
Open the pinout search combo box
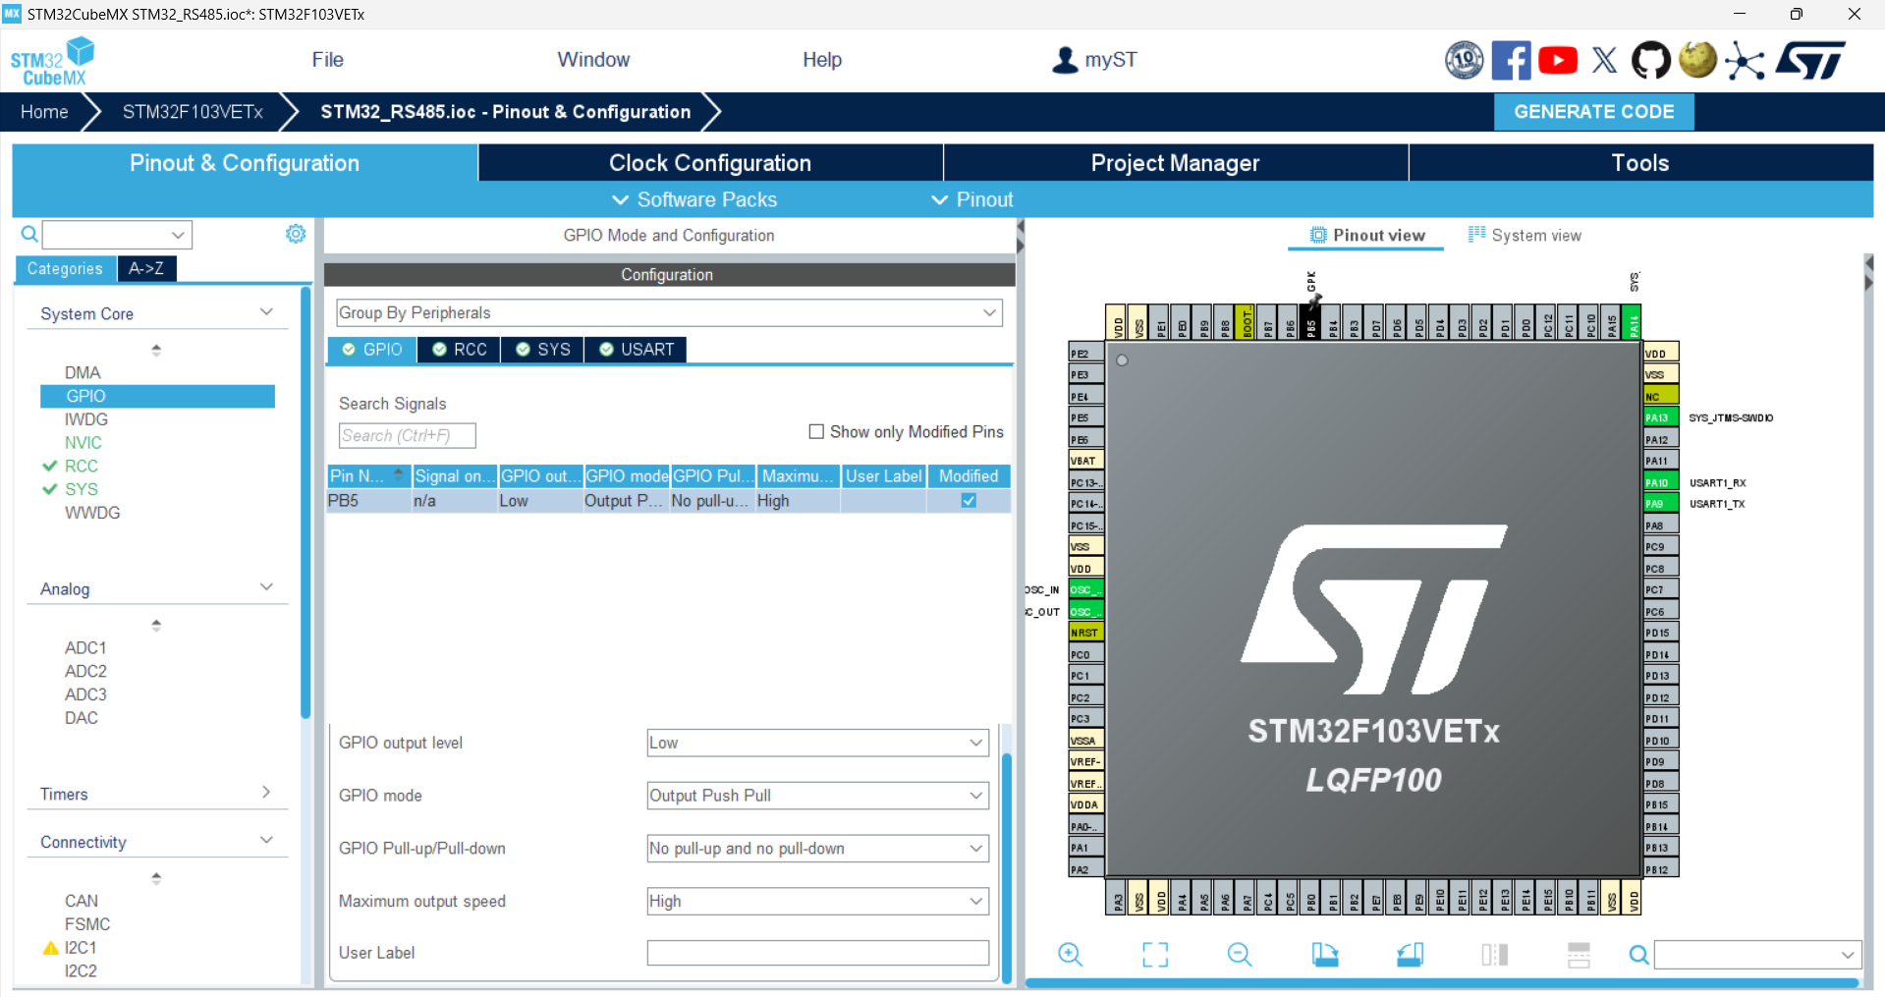coord(1757,954)
